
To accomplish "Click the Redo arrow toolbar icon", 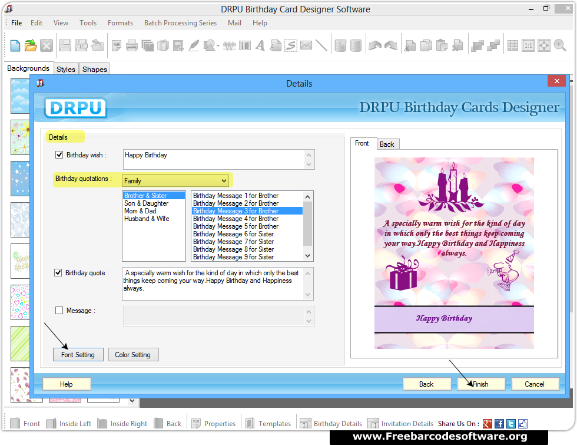I will click(391, 46).
